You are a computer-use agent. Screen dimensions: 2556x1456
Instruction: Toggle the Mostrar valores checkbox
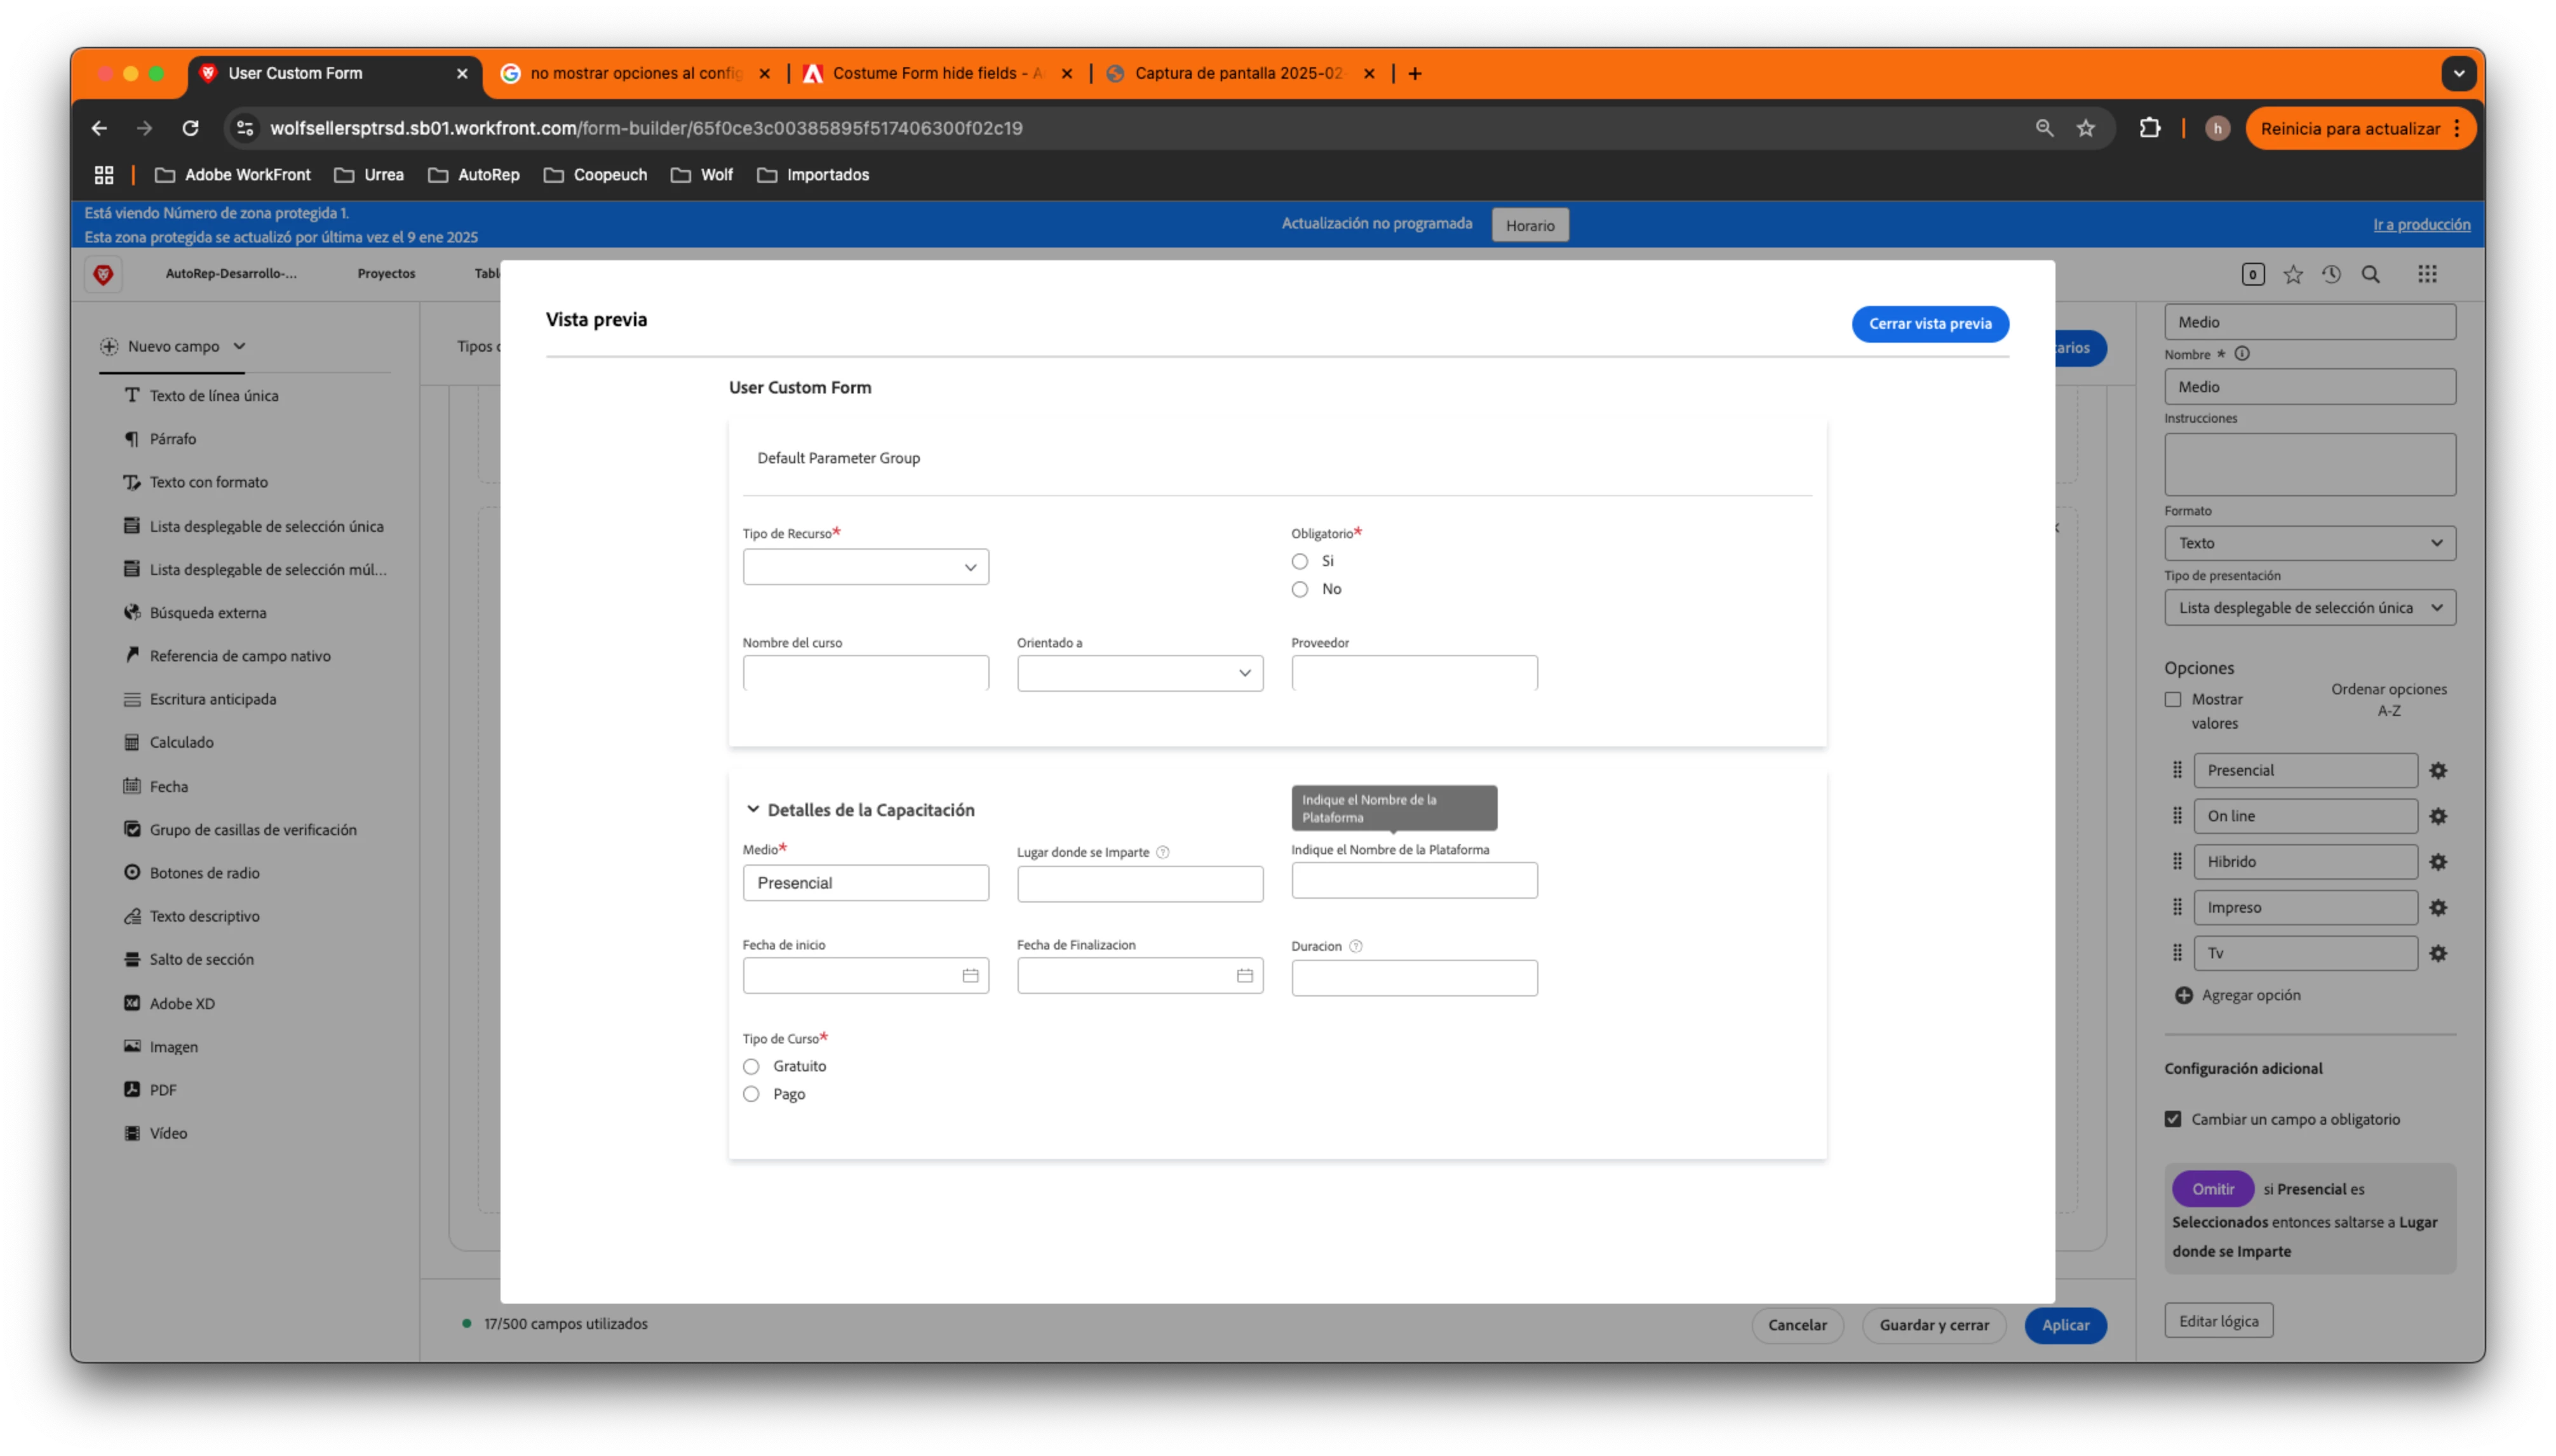click(2173, 700)
